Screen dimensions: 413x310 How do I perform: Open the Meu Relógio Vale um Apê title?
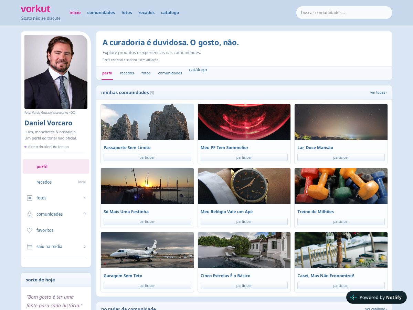[226, 211]
